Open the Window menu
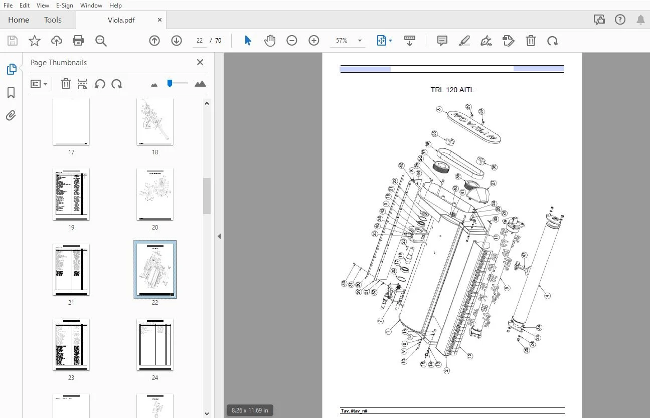 (x=91, y=6)
